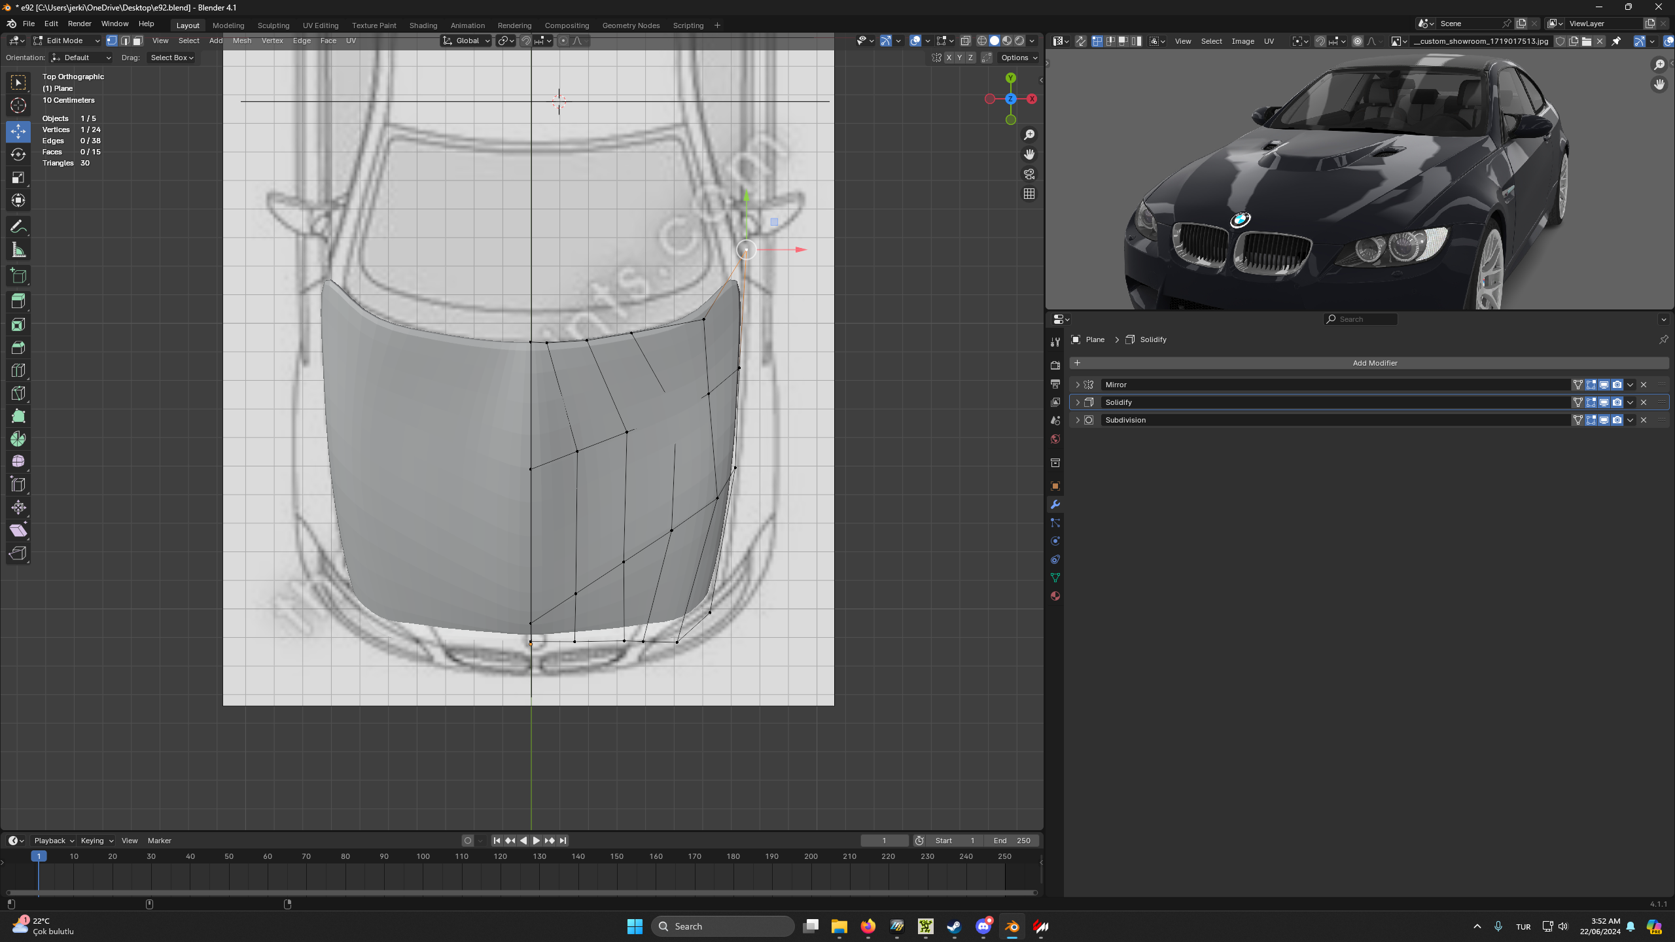Toggle camera view in viewport
The image size is (1675, 942).
[x=1029, y=174]
